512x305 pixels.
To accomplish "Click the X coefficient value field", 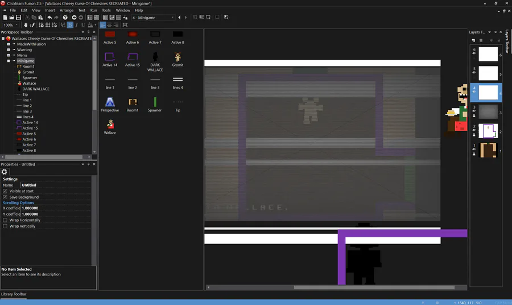I will (x=56, y=208).
